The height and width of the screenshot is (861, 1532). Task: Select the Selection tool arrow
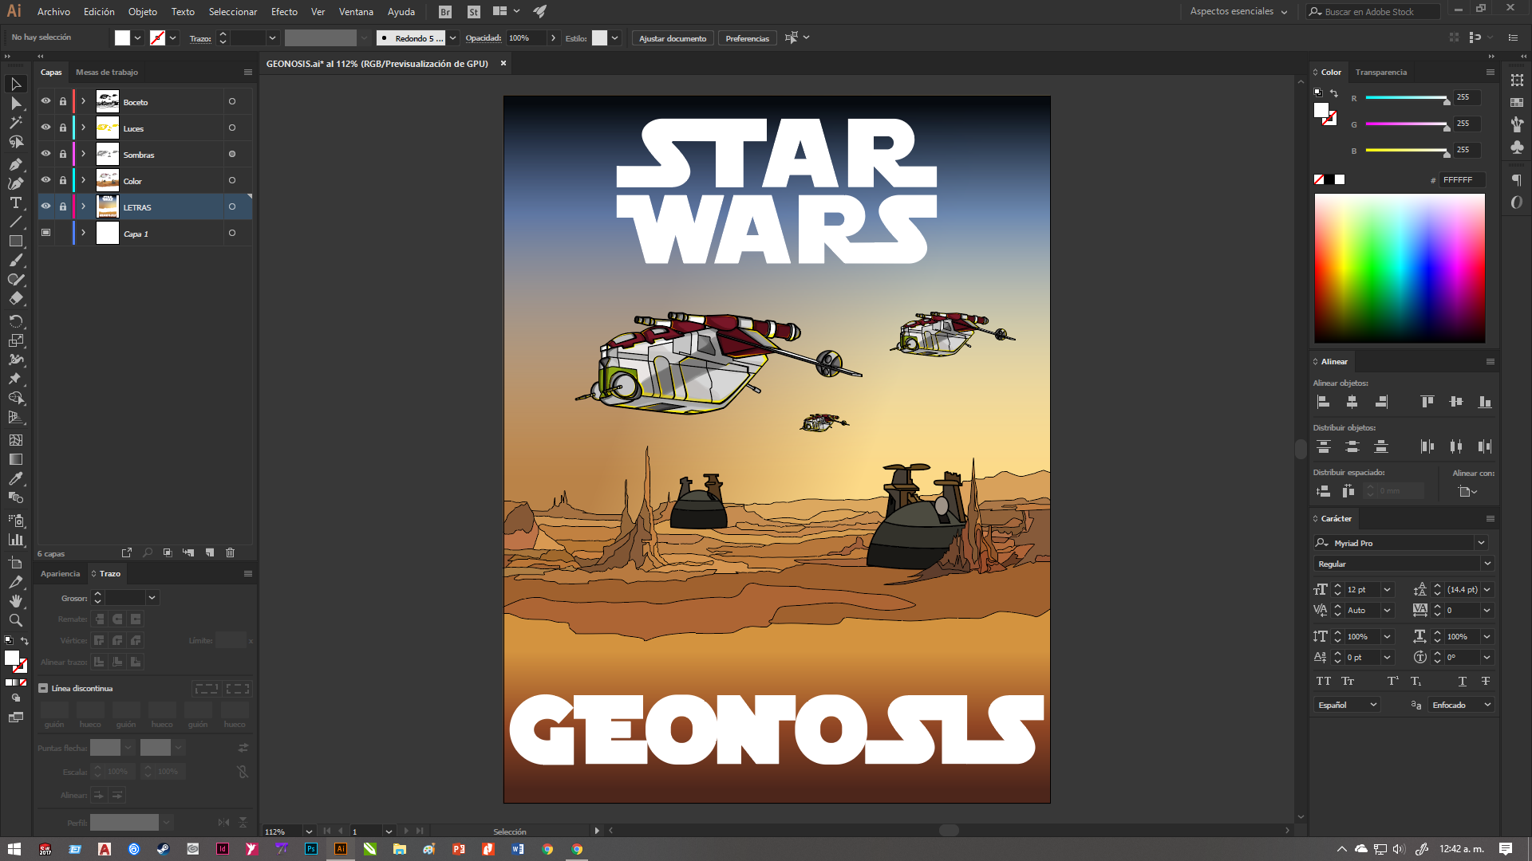pos(15,84)
